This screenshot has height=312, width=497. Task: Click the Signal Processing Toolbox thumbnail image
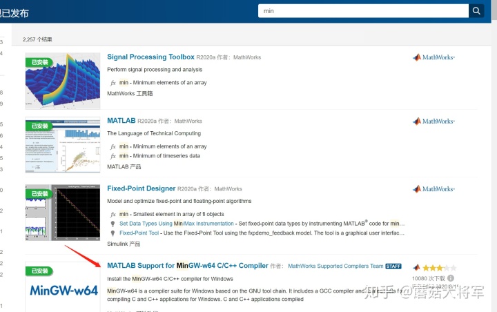tap(63, 81)
